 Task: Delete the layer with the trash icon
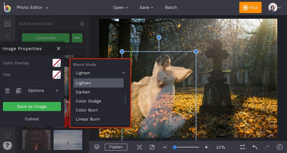click(x=7, y=91)
